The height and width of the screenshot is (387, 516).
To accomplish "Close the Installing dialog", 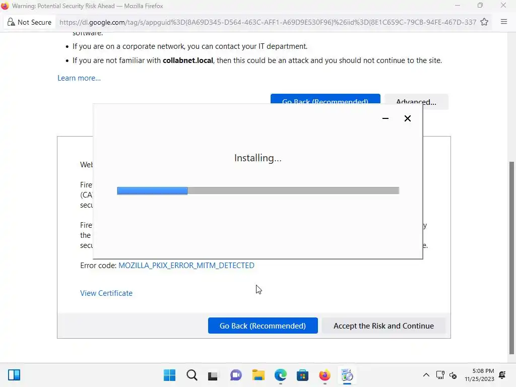I will point(407,118).
